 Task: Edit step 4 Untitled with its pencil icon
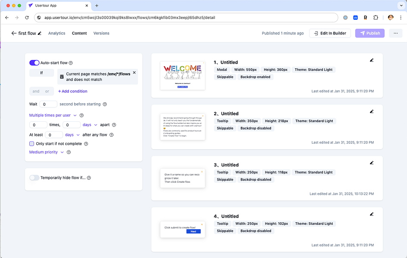(x=372, y=214)
